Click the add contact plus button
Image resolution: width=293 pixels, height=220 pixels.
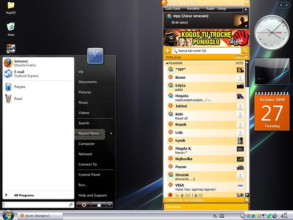[x=168, y=51]
